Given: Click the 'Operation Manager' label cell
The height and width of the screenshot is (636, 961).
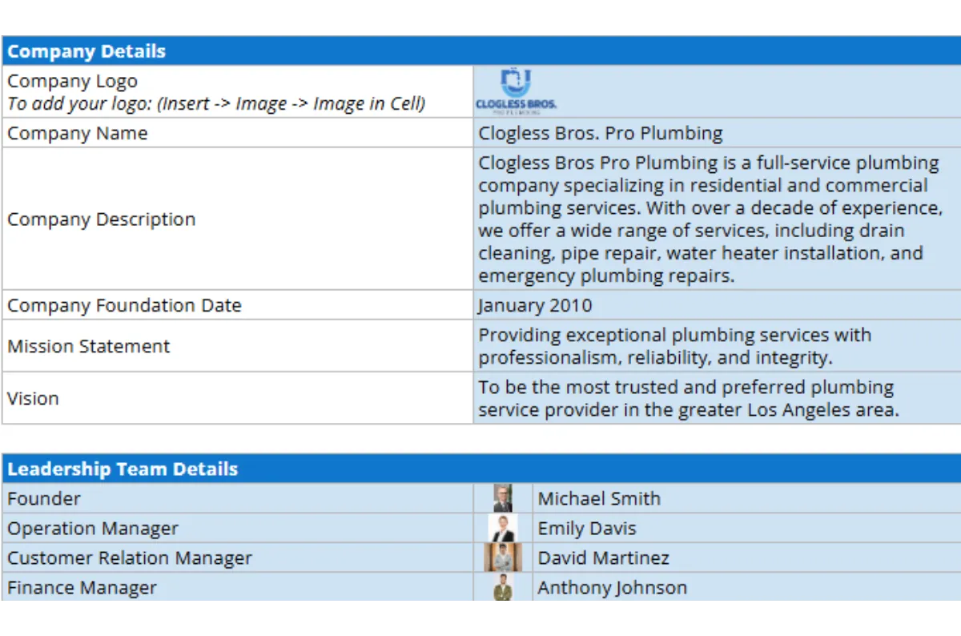Looking at the screenshot, I should (238, 529).
